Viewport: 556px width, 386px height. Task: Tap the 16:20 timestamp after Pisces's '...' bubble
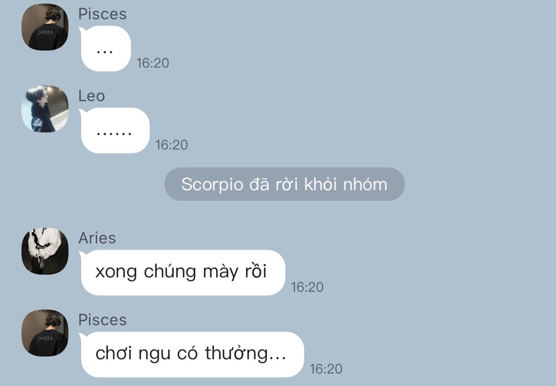coord(153,63)
